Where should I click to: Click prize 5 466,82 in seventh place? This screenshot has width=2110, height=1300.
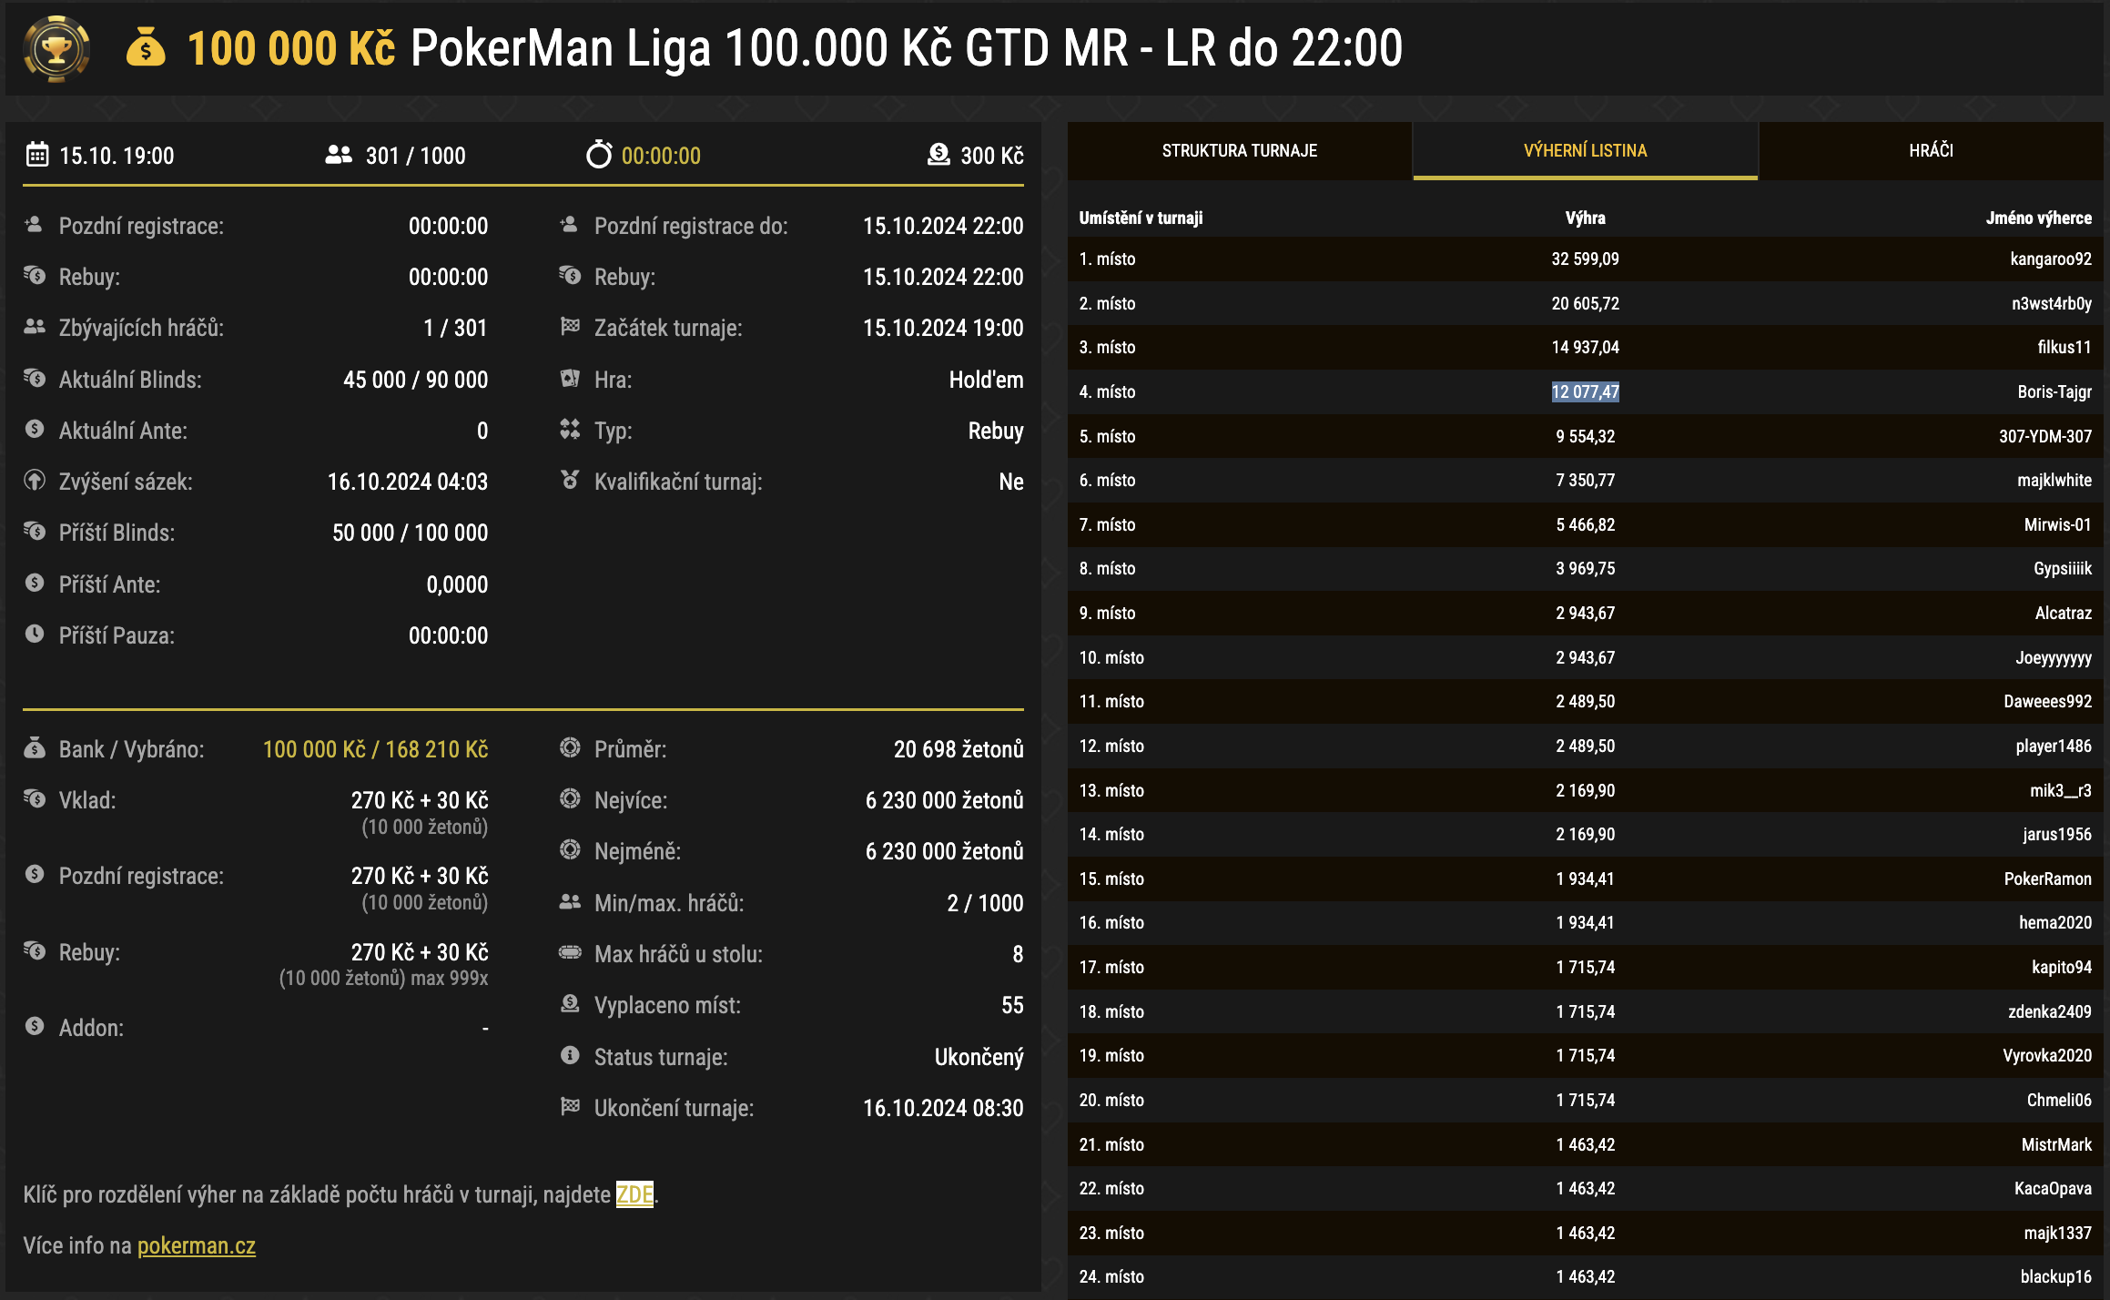[1586, 524]
